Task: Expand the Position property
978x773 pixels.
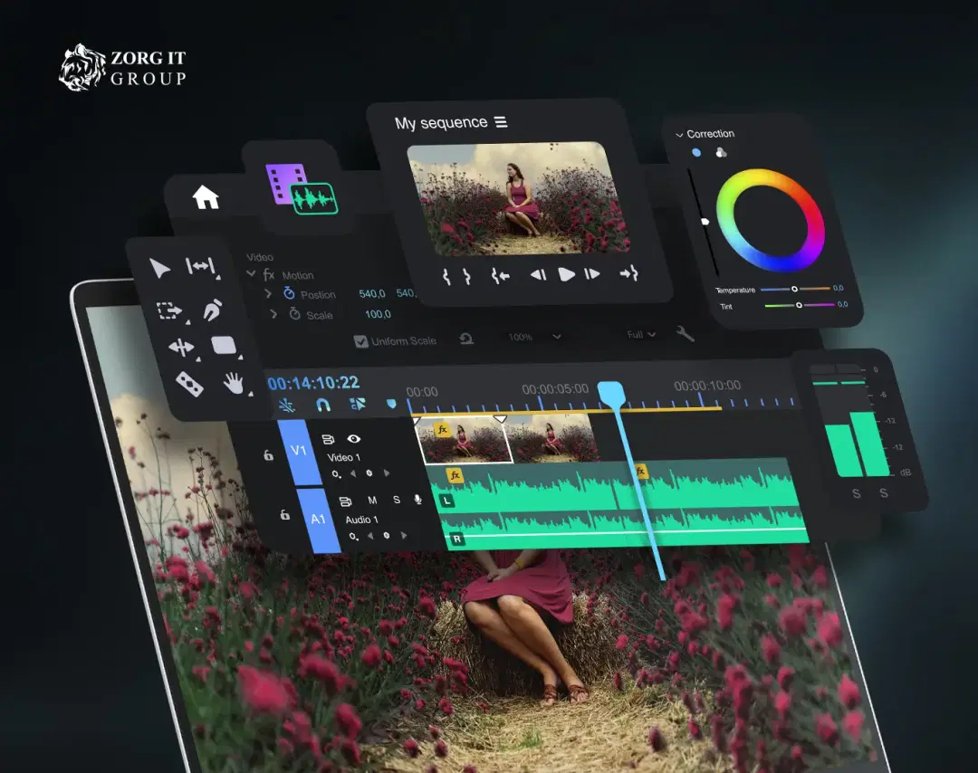Action: click(x=268, y=293)
